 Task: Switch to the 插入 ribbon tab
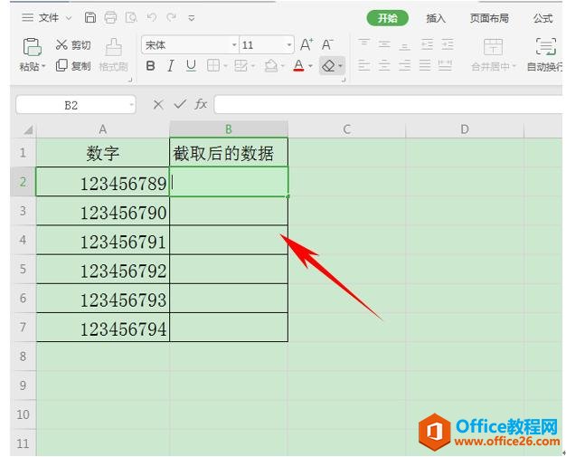(x=436, y=18)
